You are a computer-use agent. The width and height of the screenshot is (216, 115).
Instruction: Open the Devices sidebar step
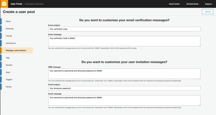[9, 65]
